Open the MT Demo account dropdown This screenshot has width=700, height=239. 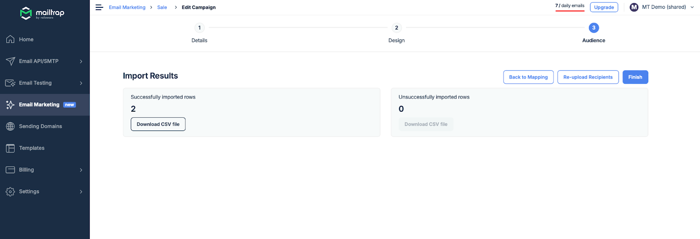click(x=661, y=7)
